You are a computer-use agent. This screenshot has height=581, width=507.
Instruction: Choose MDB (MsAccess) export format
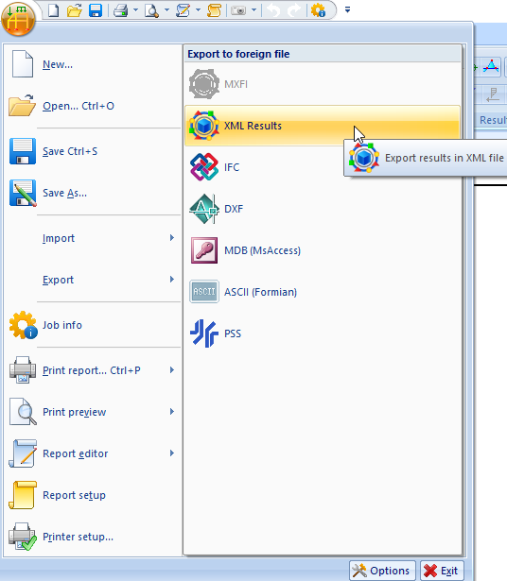click(x=323, y=250)
